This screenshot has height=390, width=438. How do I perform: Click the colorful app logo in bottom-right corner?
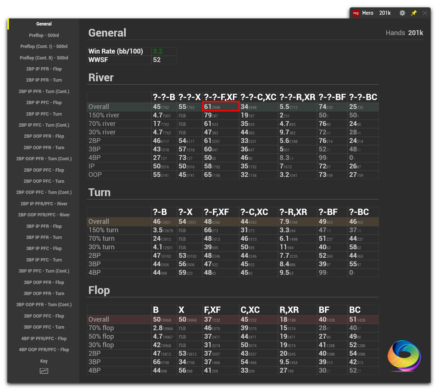(x=404, y=356)
